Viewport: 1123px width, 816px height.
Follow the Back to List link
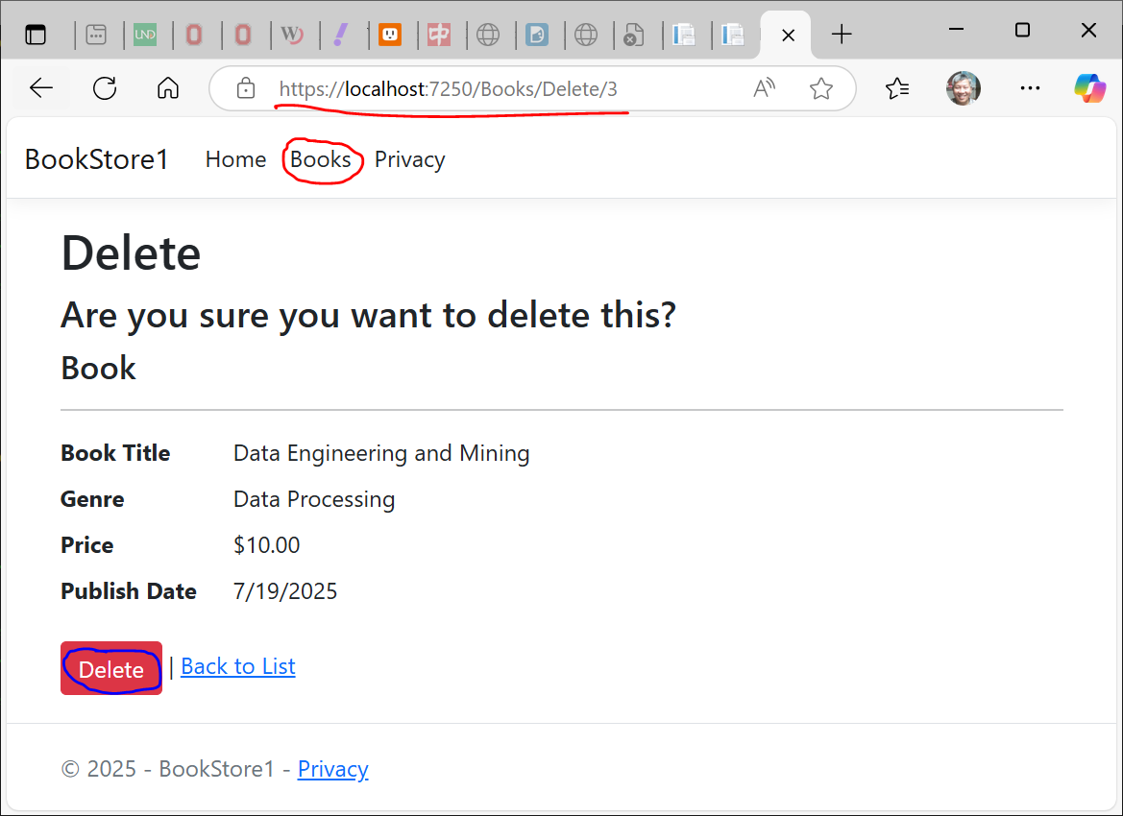(238, 666)
